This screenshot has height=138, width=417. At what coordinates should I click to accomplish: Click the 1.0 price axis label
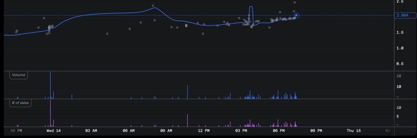pyautogui.click(x=400, y=48)
